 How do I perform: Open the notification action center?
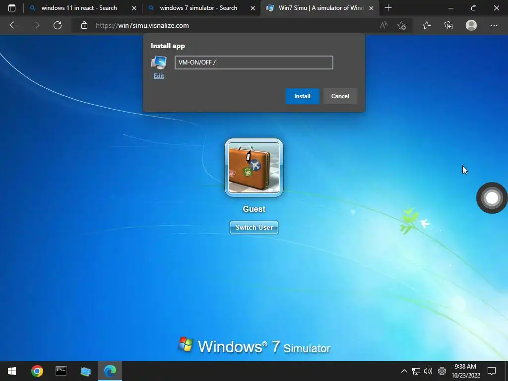tap(492, 371)
